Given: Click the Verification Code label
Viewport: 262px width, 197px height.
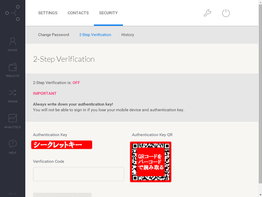Looking at the screenshot, I should coord(49,162).
